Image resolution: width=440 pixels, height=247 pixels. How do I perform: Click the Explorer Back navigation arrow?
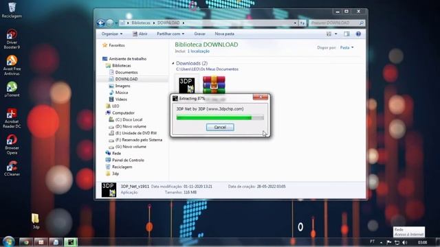pyautogui.click(x=101, y=23)
